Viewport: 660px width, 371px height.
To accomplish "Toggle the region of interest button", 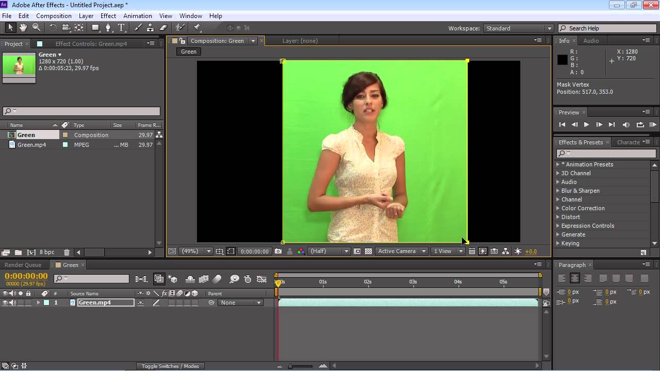I will [357, 251].
